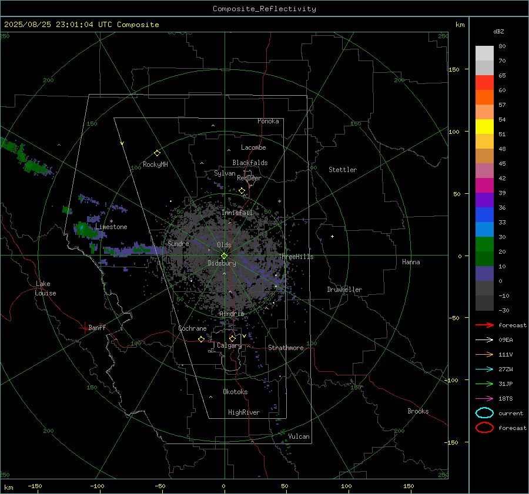Click the Sylvan label
Screen dimensions: 529x494
(x=225, y=173)
